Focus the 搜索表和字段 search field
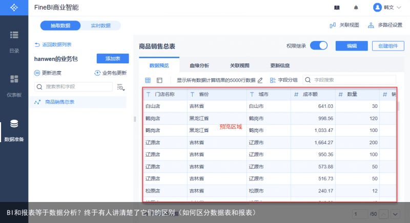The width and height of the screenshot is (410, 223). tap(73, 86)
